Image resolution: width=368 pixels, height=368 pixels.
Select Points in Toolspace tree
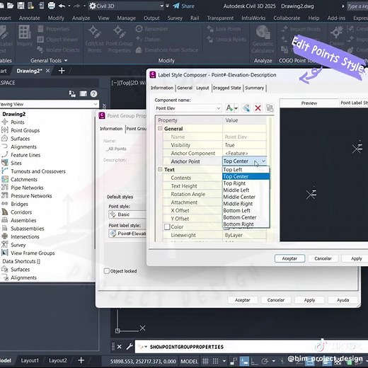[18, 122]
